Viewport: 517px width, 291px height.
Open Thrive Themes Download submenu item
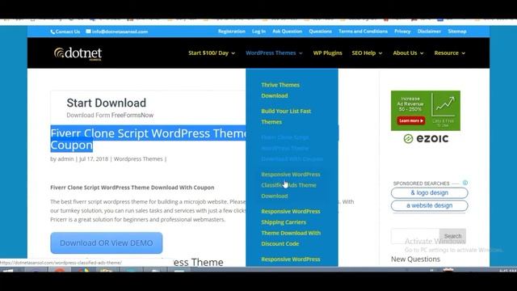click(x=280, y=90)
